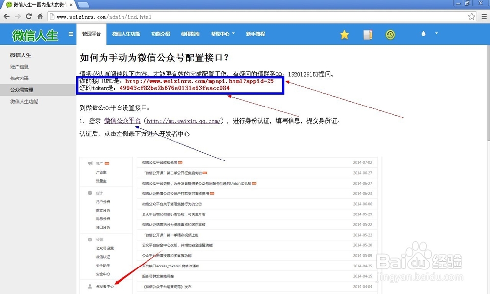Open the green history clock icon in top toolbar

[391, 34]
